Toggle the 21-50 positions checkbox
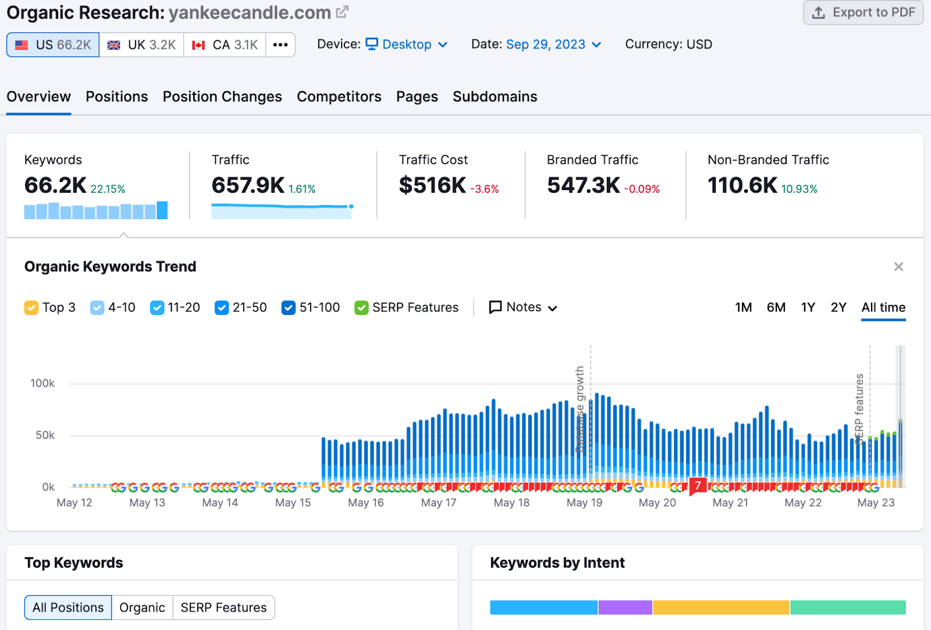Image resolution: width=931 pixels, height=630 pixels. point(222,307)
